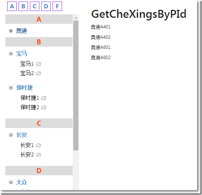Select the D letter index box
Viewport: 202px width, 195px height.
(x=46, y=6)
